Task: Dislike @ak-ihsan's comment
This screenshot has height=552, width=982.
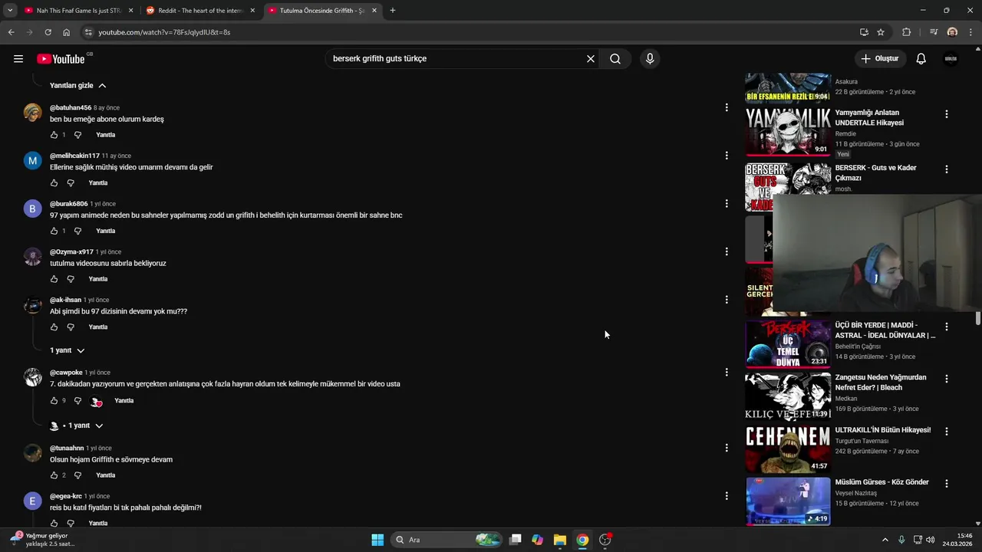Action: 71,327
